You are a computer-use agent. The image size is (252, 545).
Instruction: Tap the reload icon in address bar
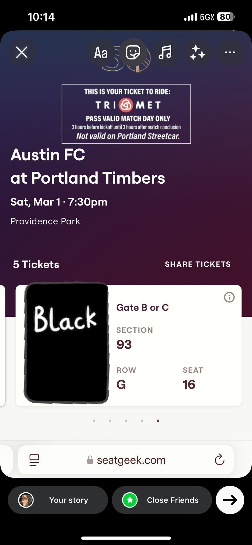pyautogui.click(x=219, y=460)
